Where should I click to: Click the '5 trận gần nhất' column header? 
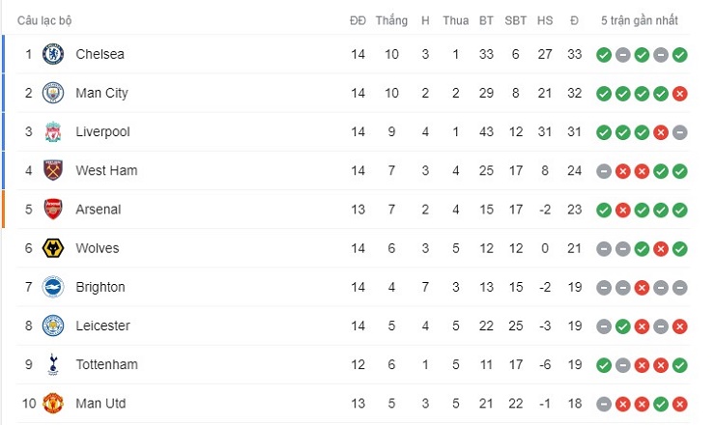coord(640,20)
